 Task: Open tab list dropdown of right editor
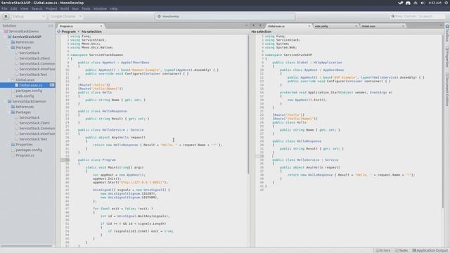[x=441, y=25]
